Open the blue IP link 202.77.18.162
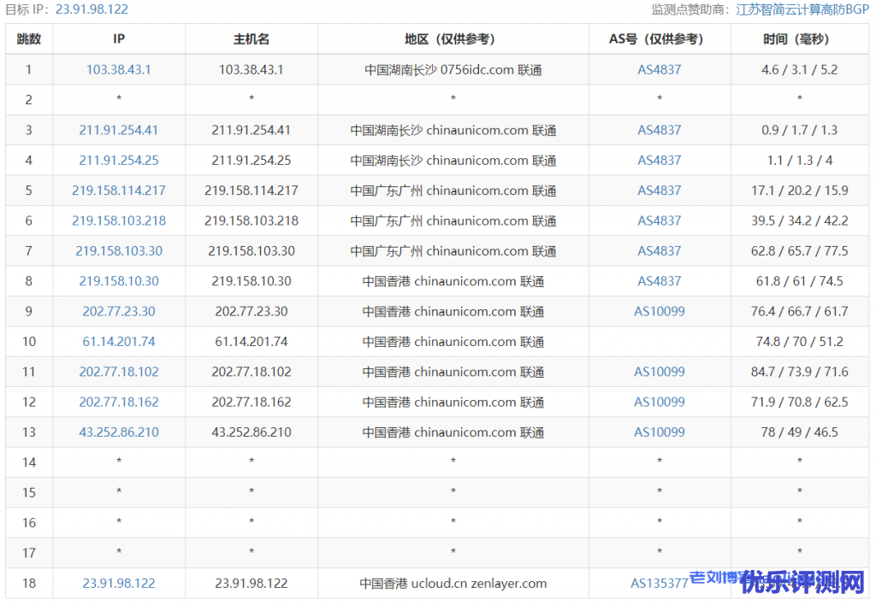Image resolution: width=876 pixels, height=605 pixels. [x=119, y=402]
